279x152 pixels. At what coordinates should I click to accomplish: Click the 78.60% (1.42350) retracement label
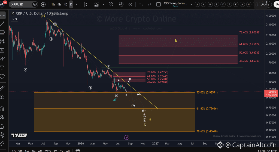click(x=158, y=72)
